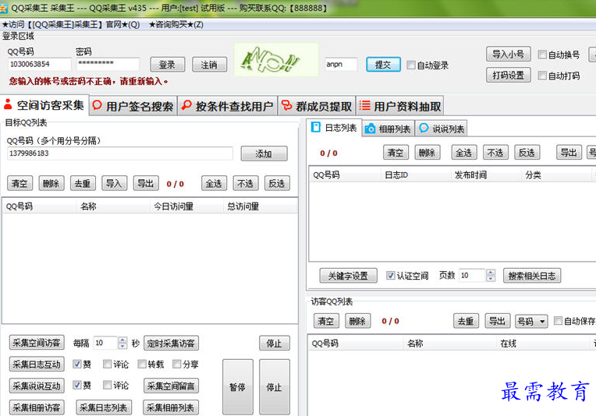Switch to the 用户签名搜索 tab

point(133,106)
